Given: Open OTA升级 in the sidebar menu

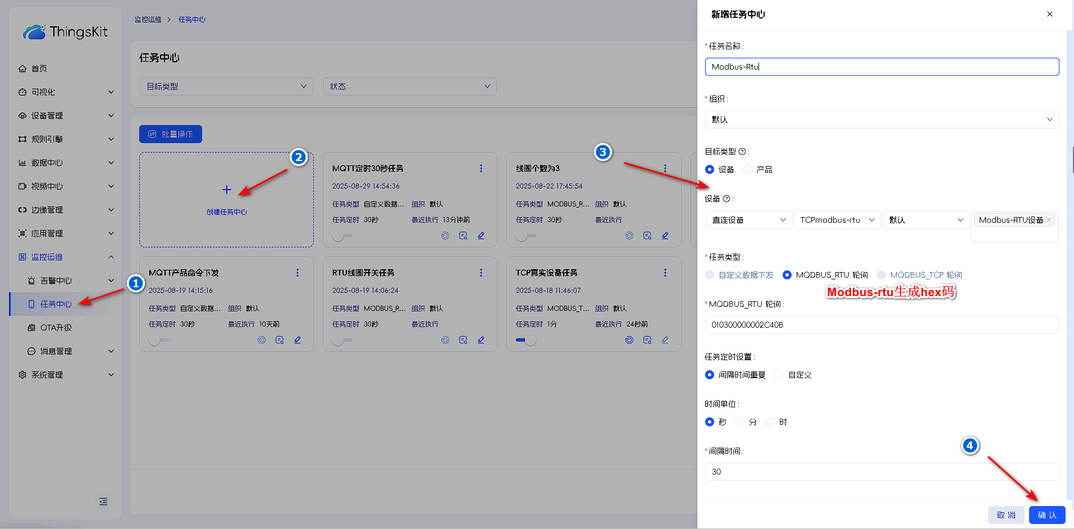Looking at the screenshot, I should click(56, 328).
